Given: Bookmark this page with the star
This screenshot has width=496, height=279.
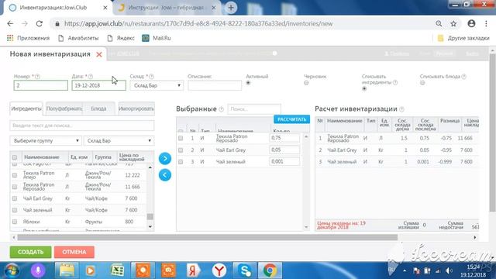Looking at the screenshot, I should click(x=453, y=24).
